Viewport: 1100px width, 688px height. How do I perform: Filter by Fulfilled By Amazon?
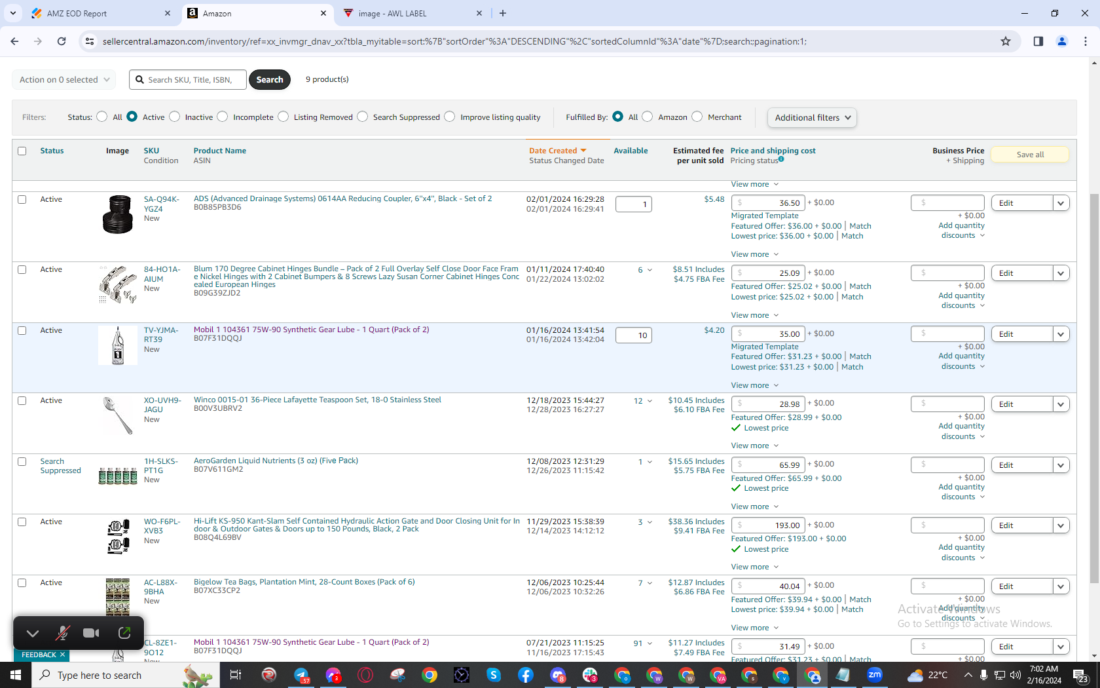coord(647,117)
